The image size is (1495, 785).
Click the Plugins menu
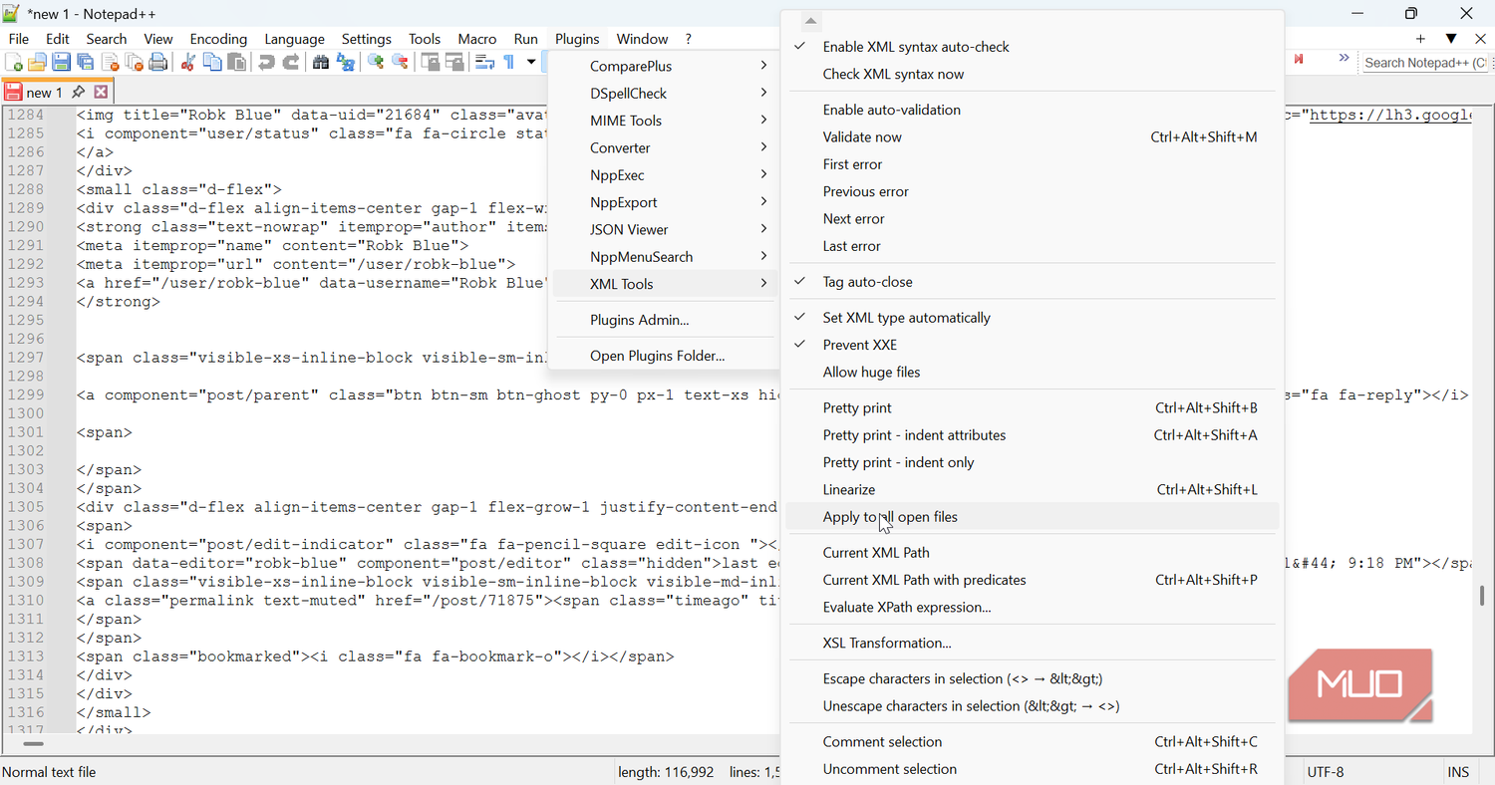coord(577,39)
